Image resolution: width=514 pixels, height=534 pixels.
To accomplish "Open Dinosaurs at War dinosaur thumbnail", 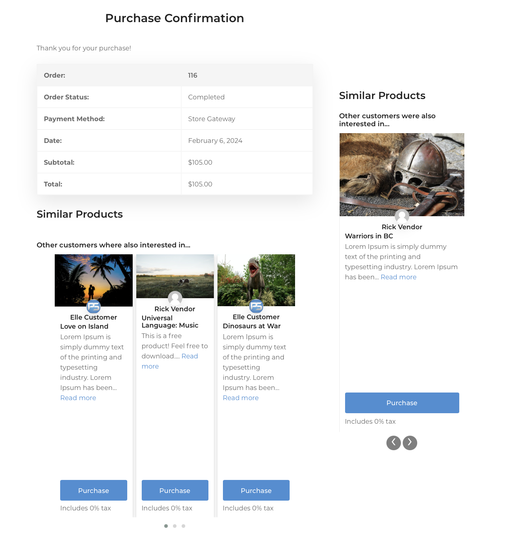I will [256, 280].
